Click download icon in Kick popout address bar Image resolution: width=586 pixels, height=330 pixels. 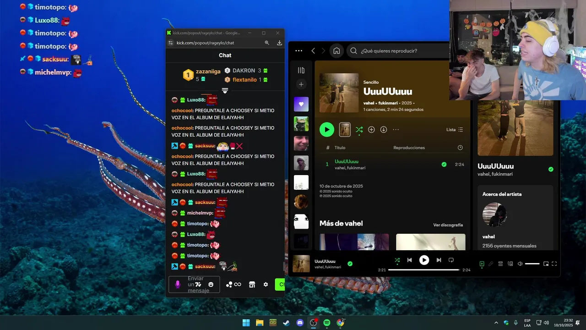(x=279, y=43)
